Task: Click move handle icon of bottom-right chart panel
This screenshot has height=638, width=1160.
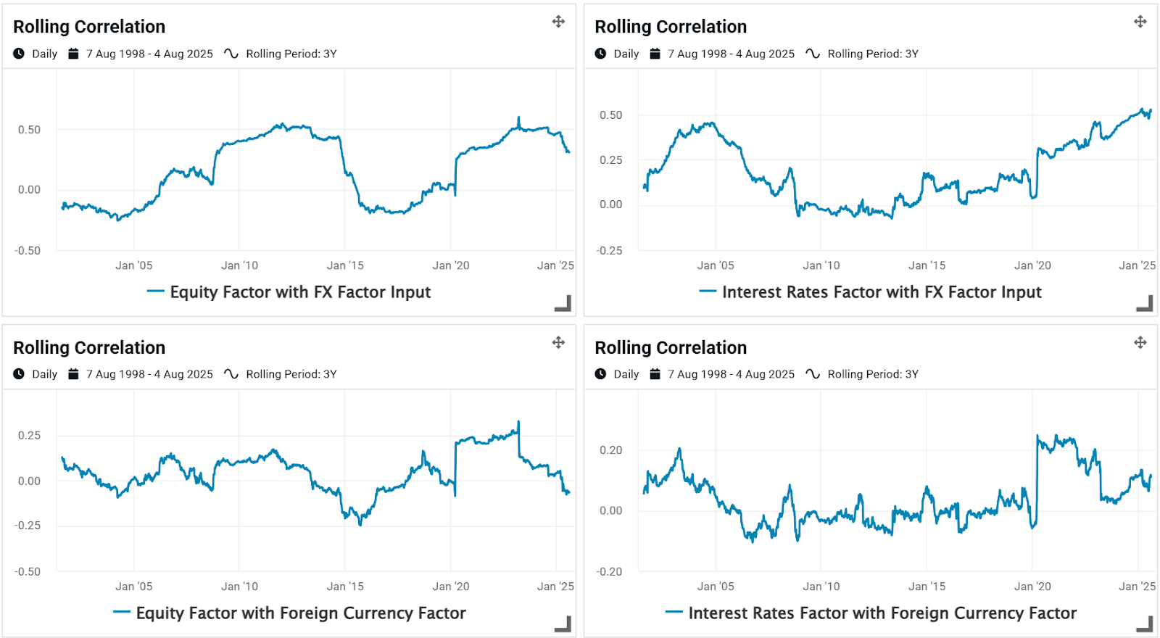Action: coord(1140,342)
